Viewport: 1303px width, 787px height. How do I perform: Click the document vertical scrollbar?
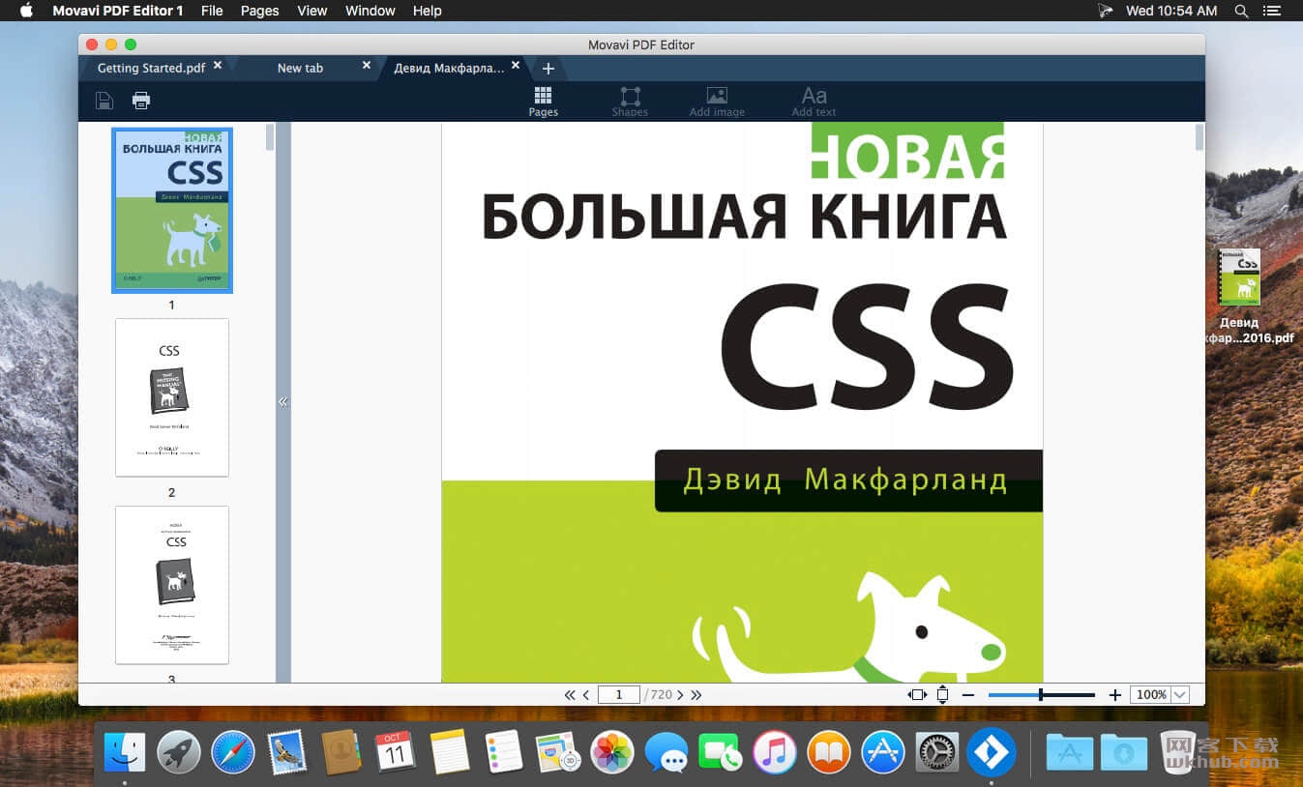(x=1199, y=137)
